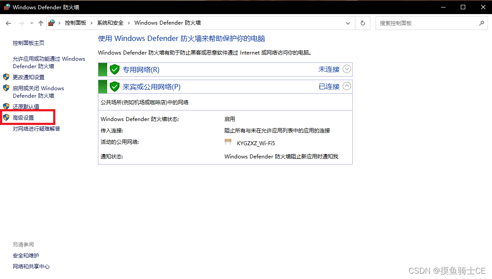This screenshot has height=279, width=492.
Task: Expand the 专用网络 section chevron
Action: (347, 69)
